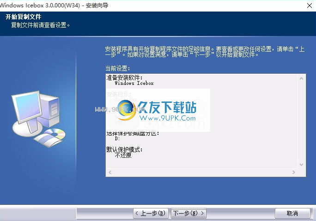This screenshot has height=221, width=316.
Task: Select the 'Windows Icebox' text line
Action: [134, 83]
